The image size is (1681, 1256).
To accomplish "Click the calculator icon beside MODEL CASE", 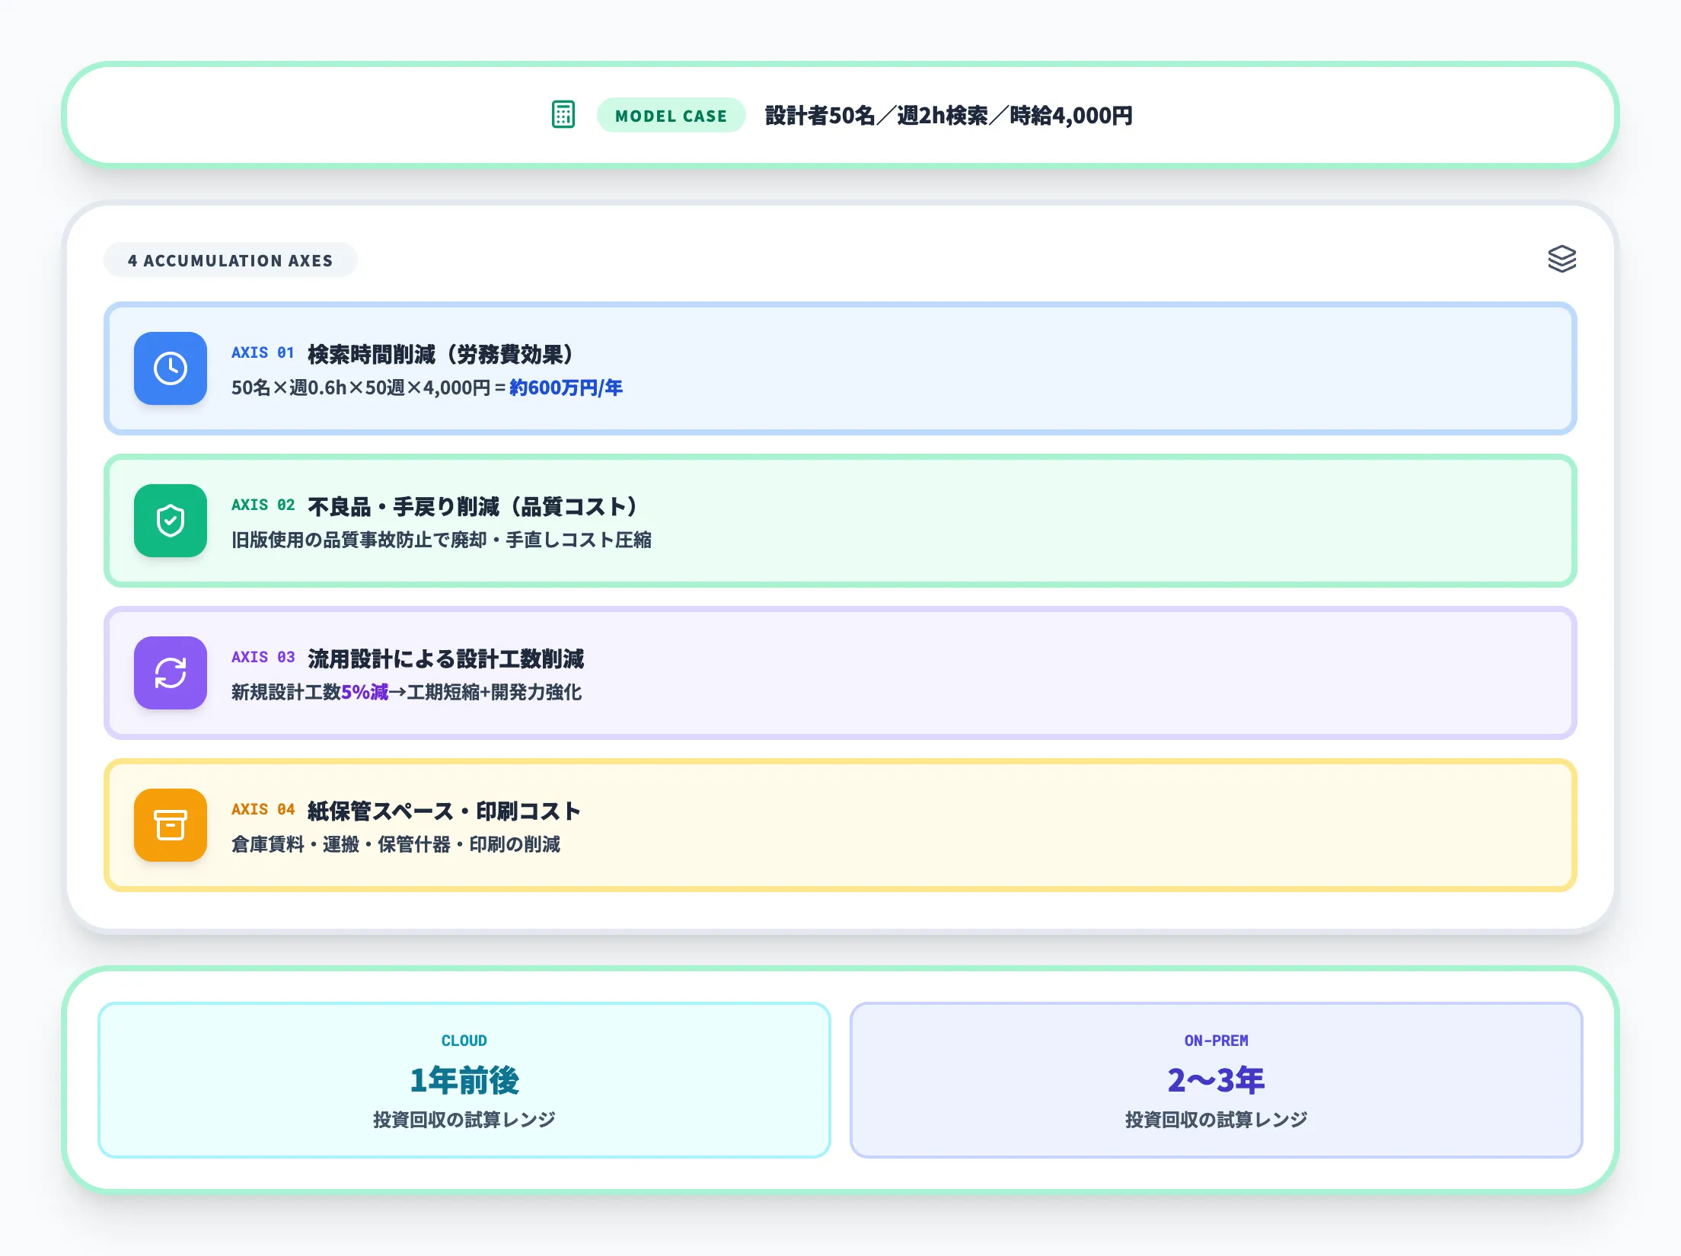I will tap(563, 115).
